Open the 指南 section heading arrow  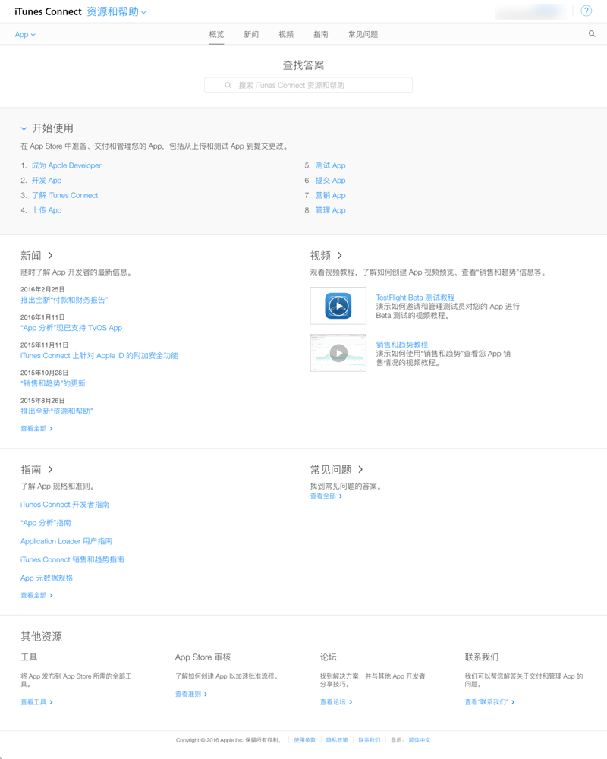50,469
